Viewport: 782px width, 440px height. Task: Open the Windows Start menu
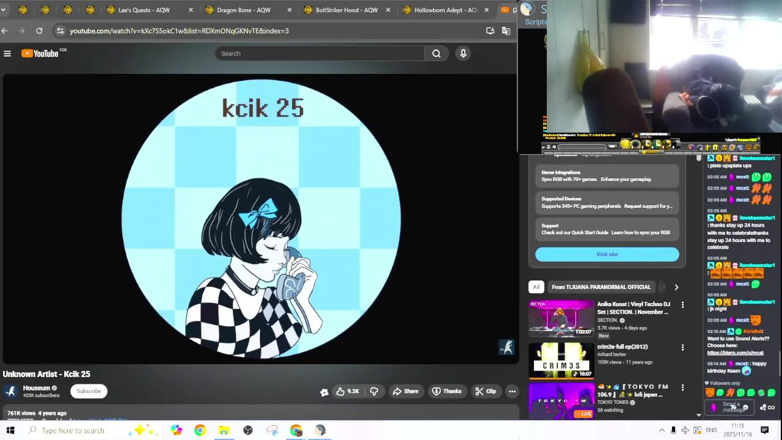pos(10,430)
